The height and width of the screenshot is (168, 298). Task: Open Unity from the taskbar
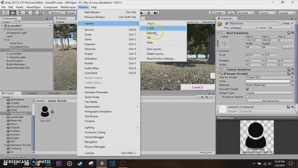102,163
